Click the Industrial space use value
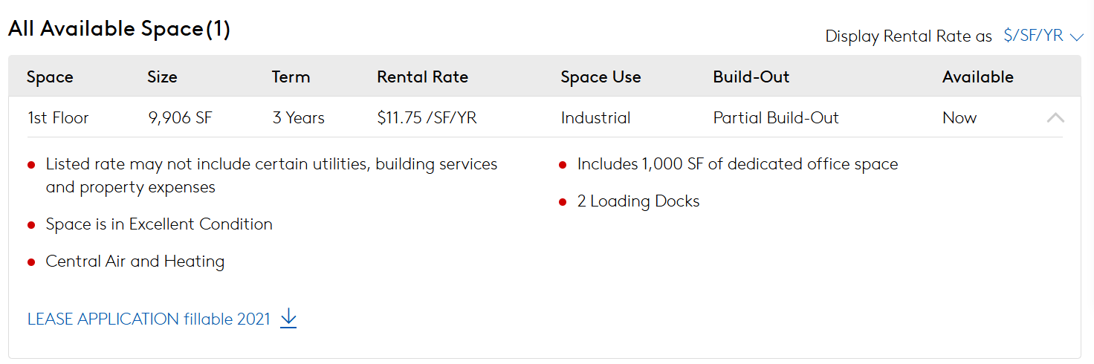Viewport: 1094px width, 364px height. pos(595,117)
